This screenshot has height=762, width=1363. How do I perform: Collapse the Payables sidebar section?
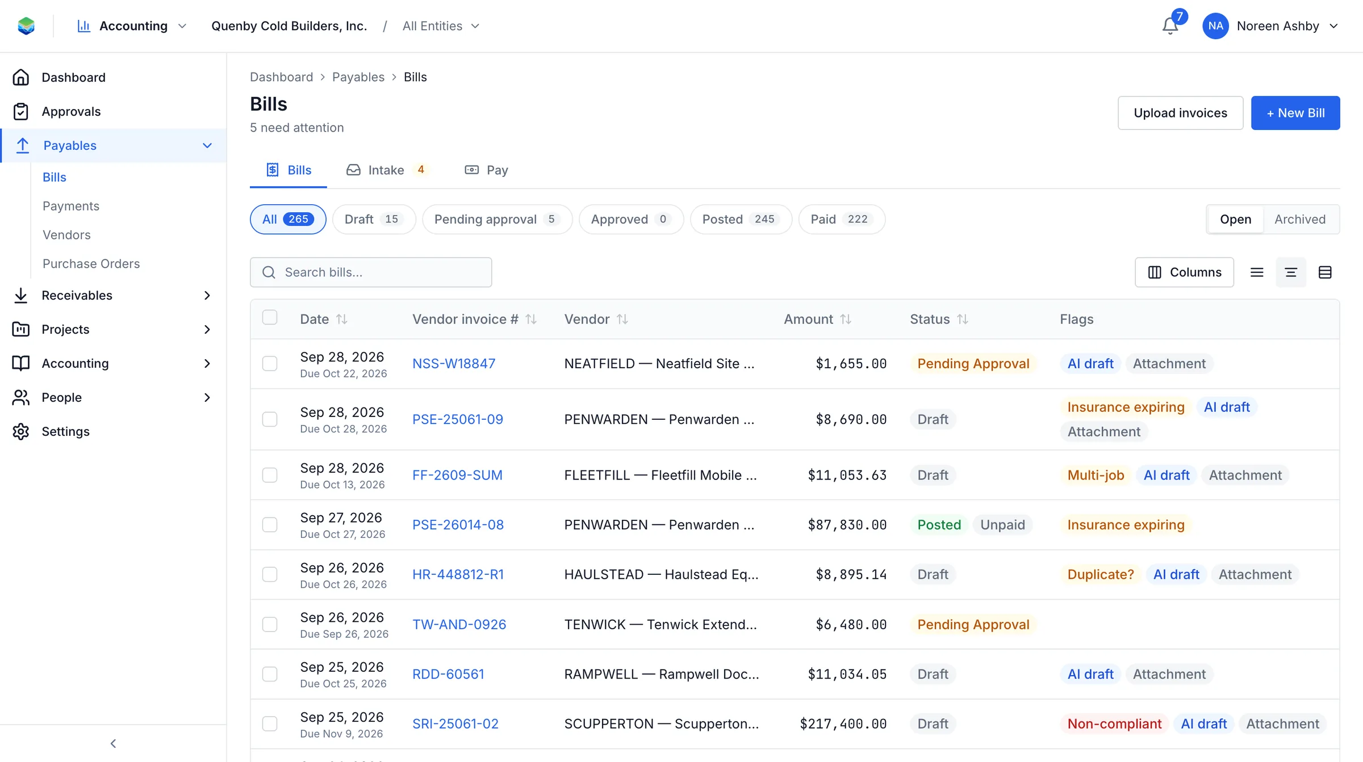207,146
